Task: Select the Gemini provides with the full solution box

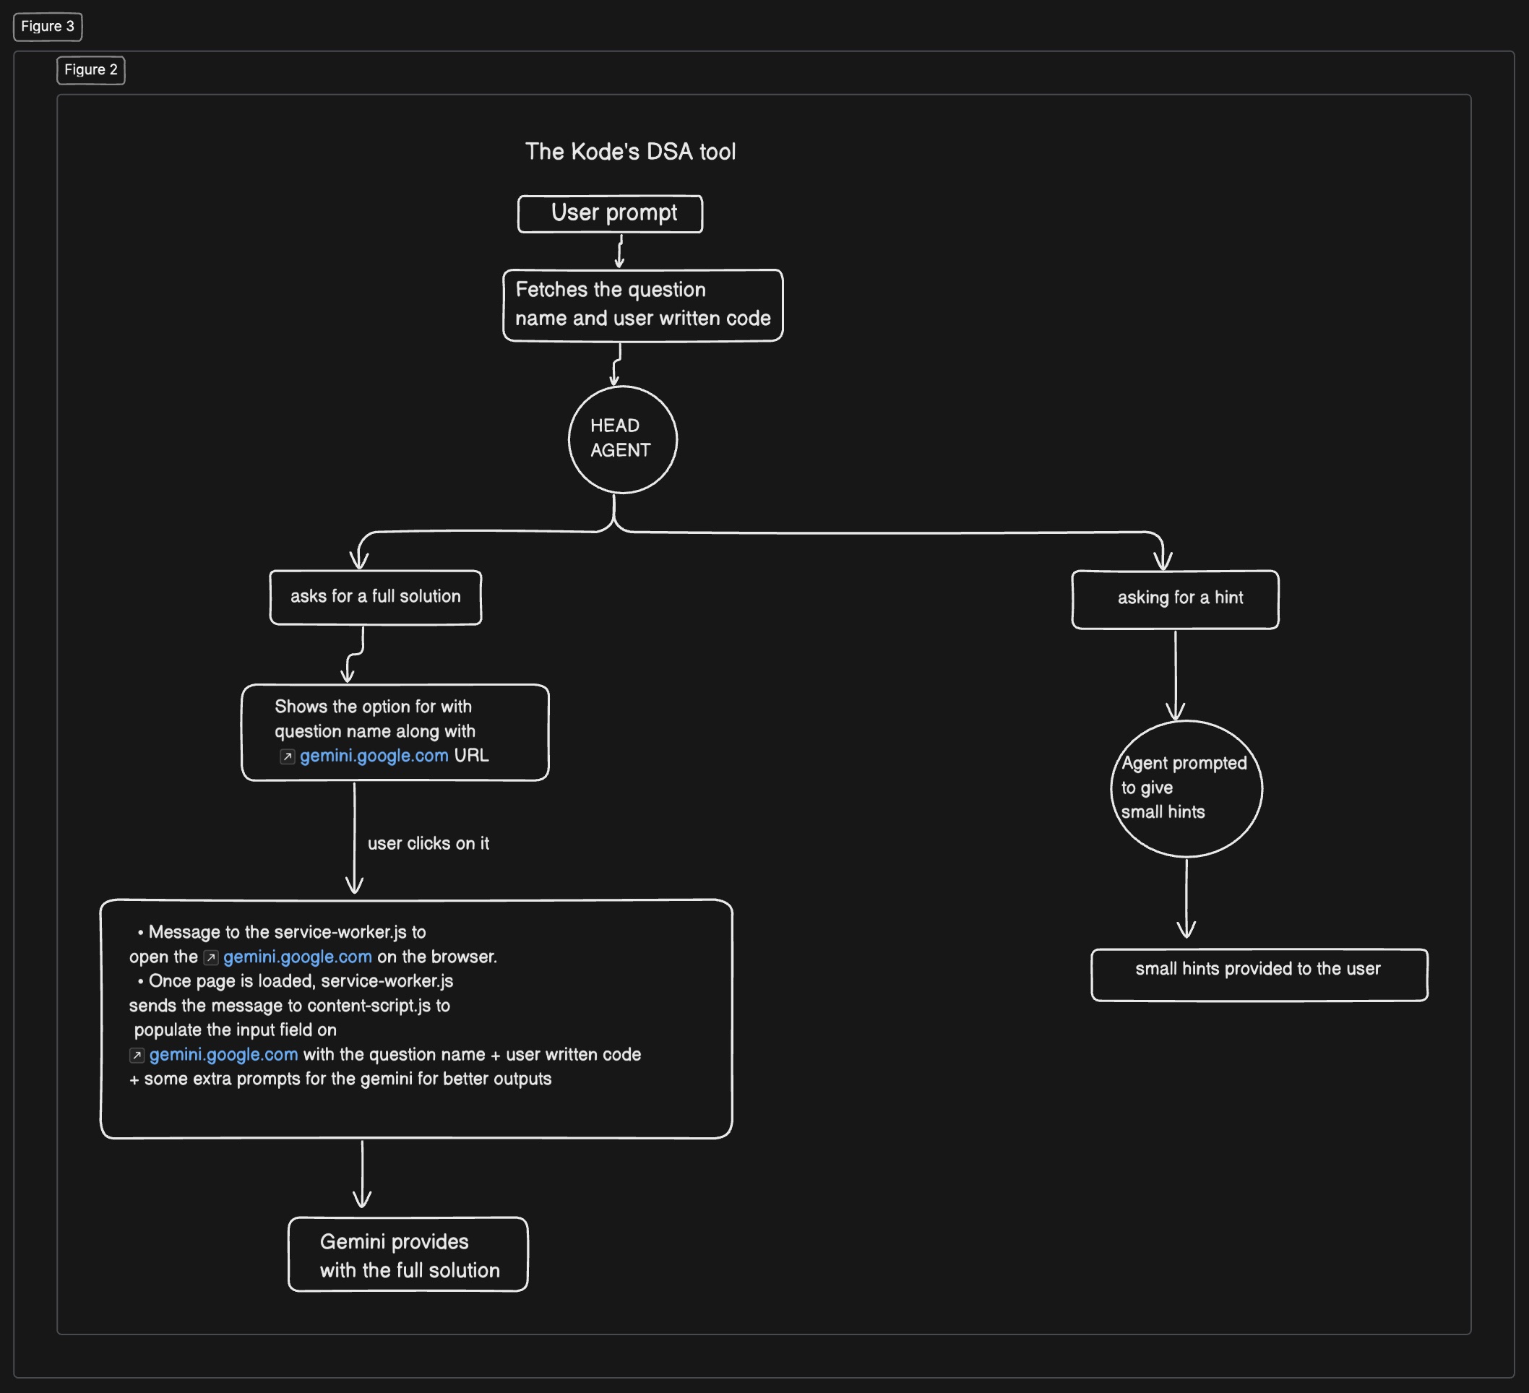Action: pyautogui.click(x=408, y=1255)
